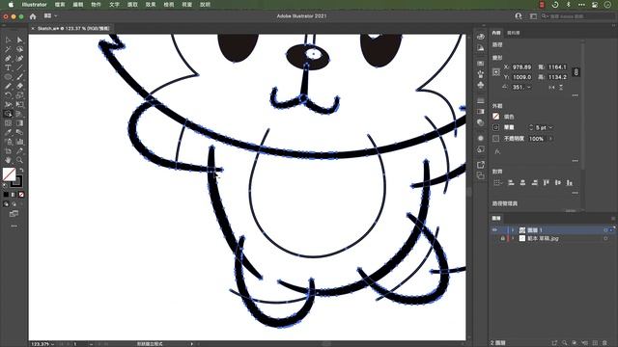Viewport: 618px width, 347px height.
Task: Expand the selected top layer disclosure triangle
Action: (513, 229)
